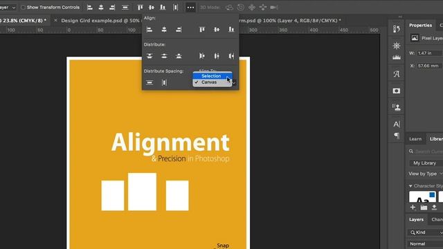Screen dimensions: 443x249
Task: Close the Design Gird example.psd tab
Action: coord(55,20)
